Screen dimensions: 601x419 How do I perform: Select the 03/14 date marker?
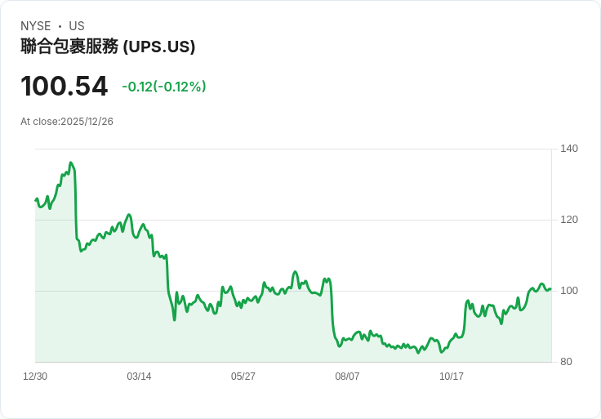(139, 377)
